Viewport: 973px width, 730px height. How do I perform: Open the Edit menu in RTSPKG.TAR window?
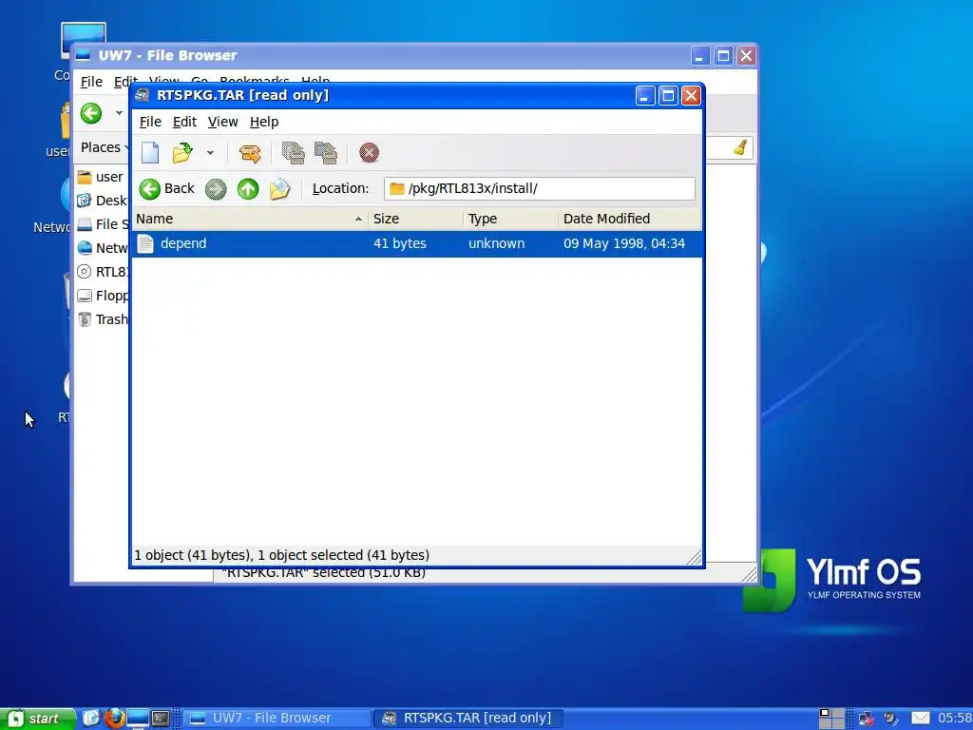point(184,122)
